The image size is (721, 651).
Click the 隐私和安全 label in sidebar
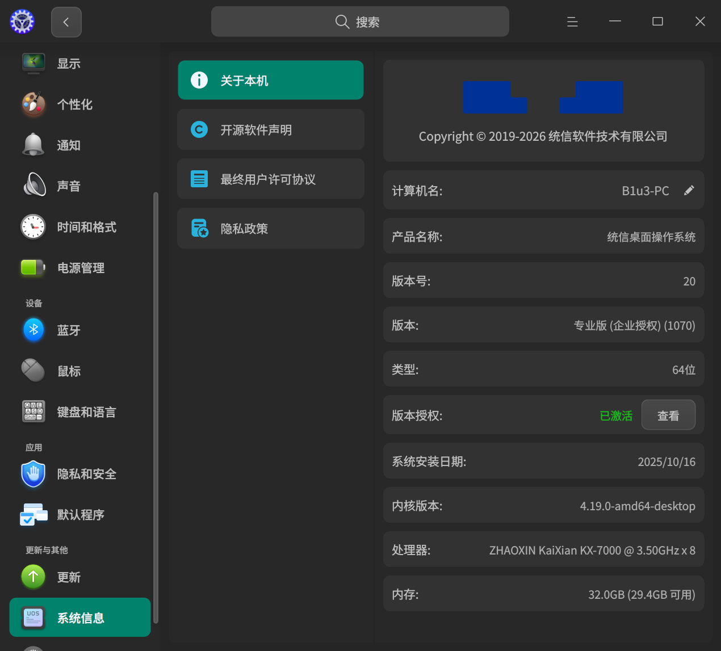tap(87, 474)
